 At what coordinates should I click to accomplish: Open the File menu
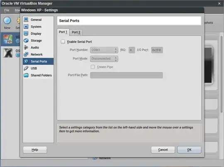[7, 10]
